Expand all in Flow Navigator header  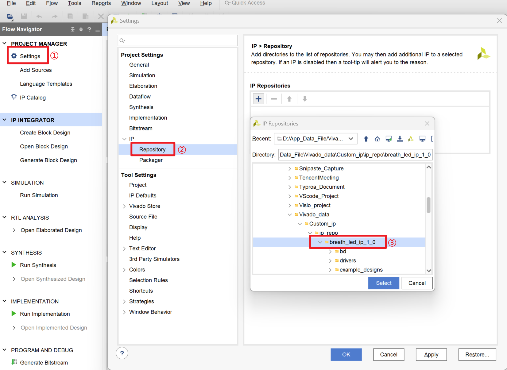81,29
